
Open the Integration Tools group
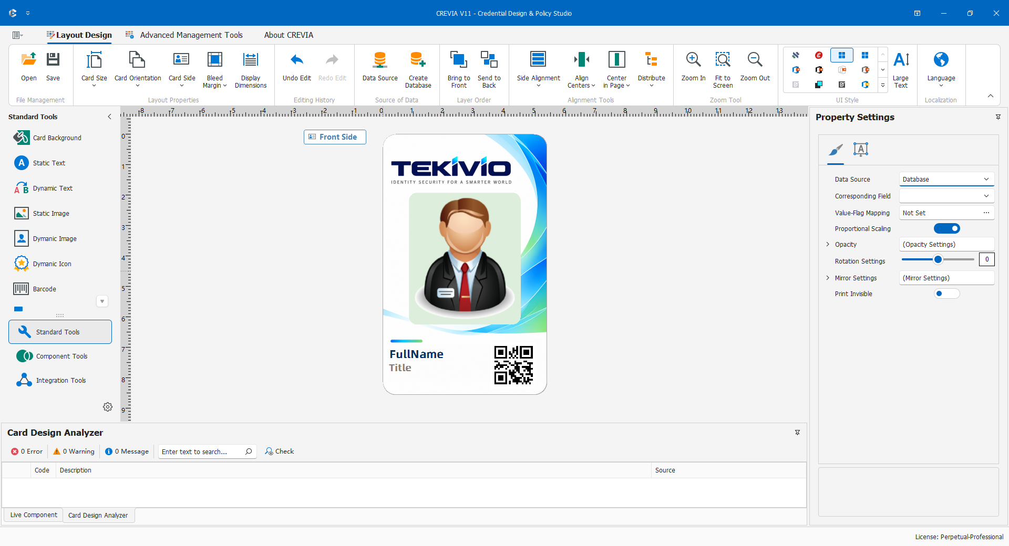(60, 380)
